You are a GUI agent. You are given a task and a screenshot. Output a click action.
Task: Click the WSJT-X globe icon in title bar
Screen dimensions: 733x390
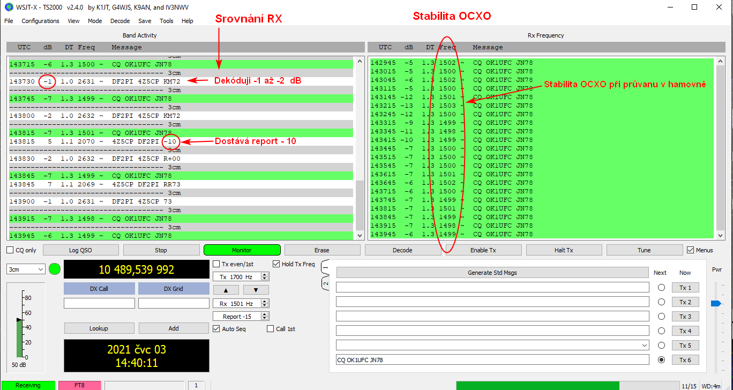[x=8, y=7]
